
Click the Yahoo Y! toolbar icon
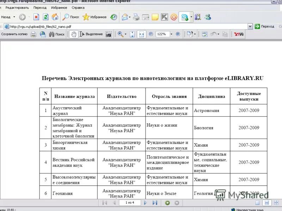pyautogui.click(x=239, y=34)
